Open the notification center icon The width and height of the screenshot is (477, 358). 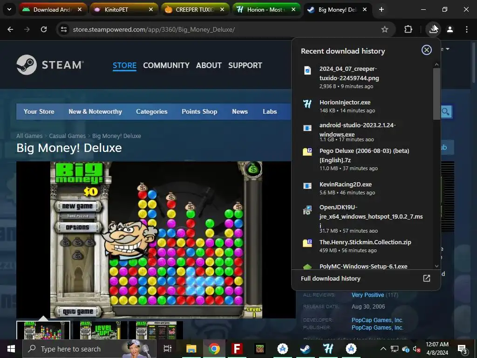(463, 349)
